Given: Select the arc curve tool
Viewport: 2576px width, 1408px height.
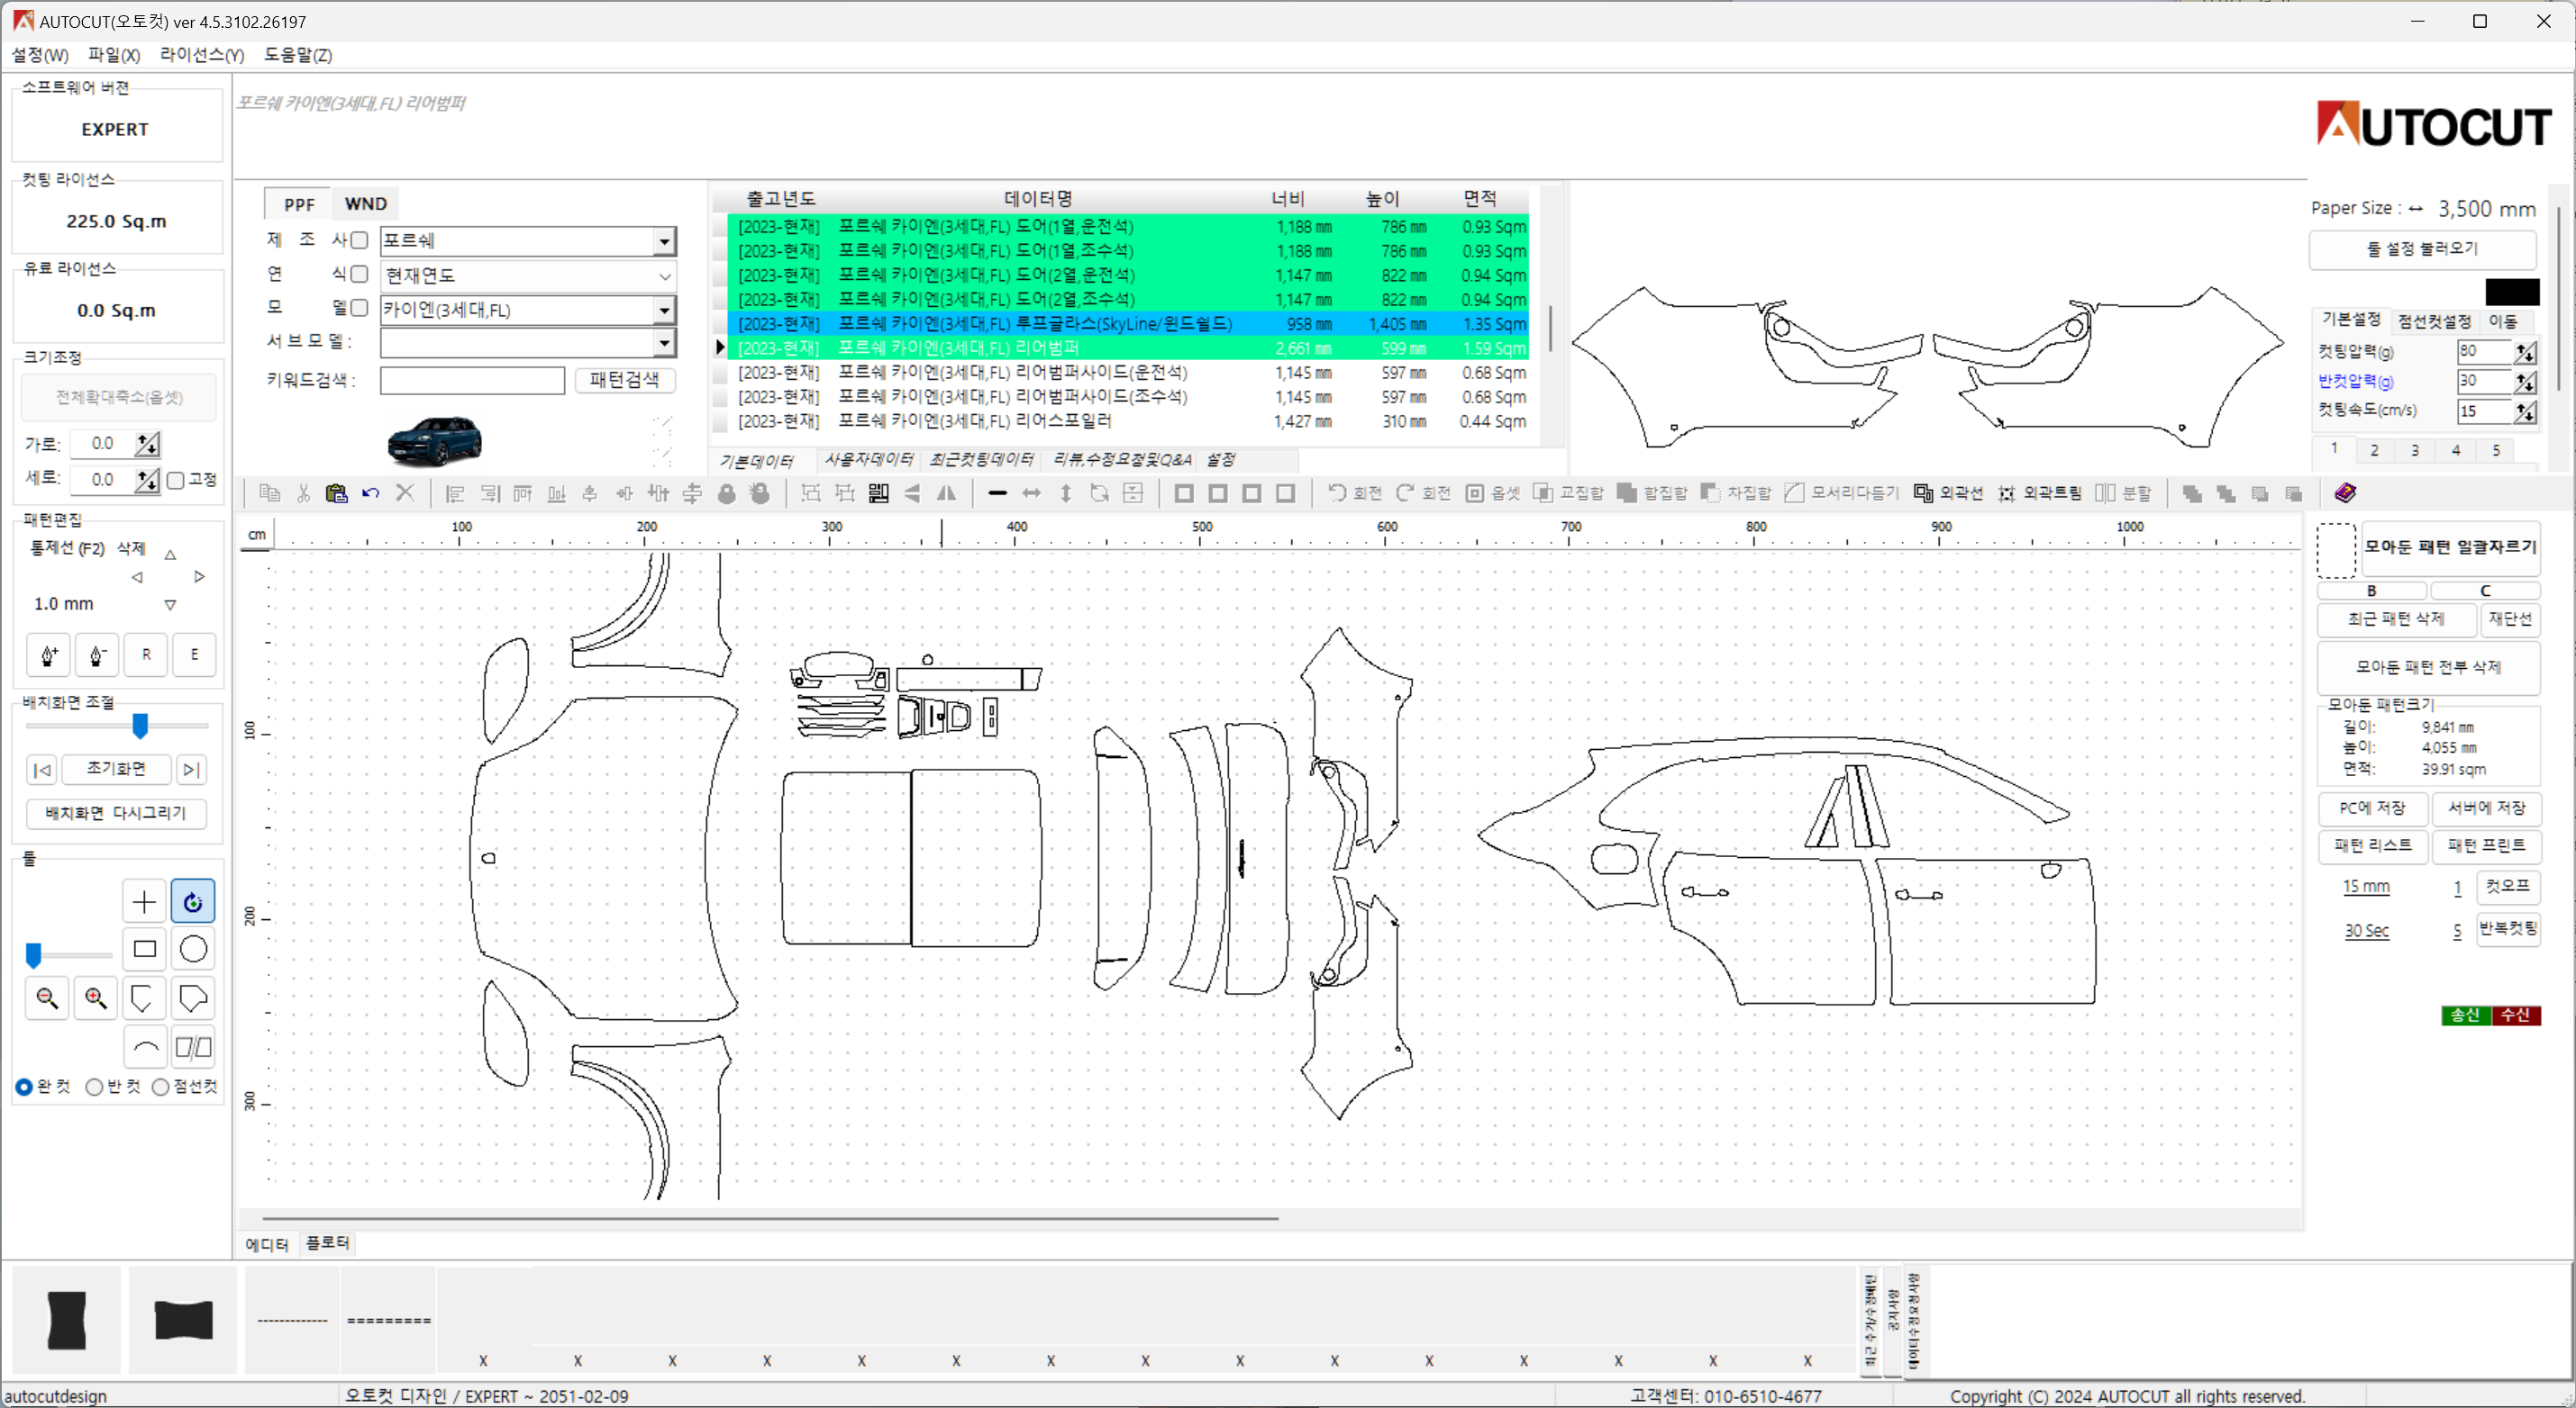Looking at the screenshot, I should coord(144,1047).
